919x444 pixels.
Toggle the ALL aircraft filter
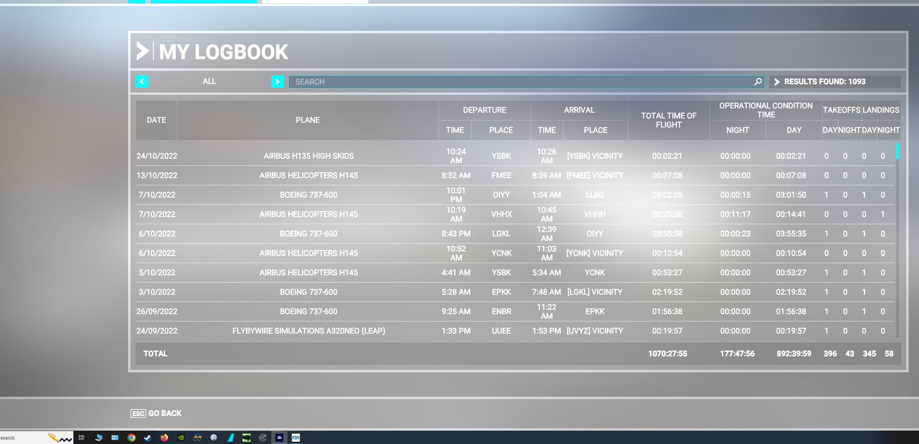(209, 81)
